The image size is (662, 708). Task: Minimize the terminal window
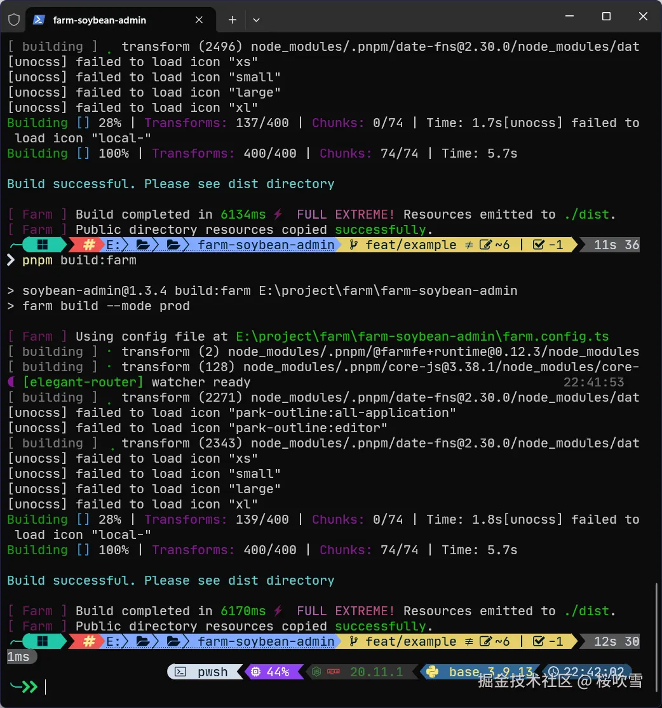pos(569,17)
